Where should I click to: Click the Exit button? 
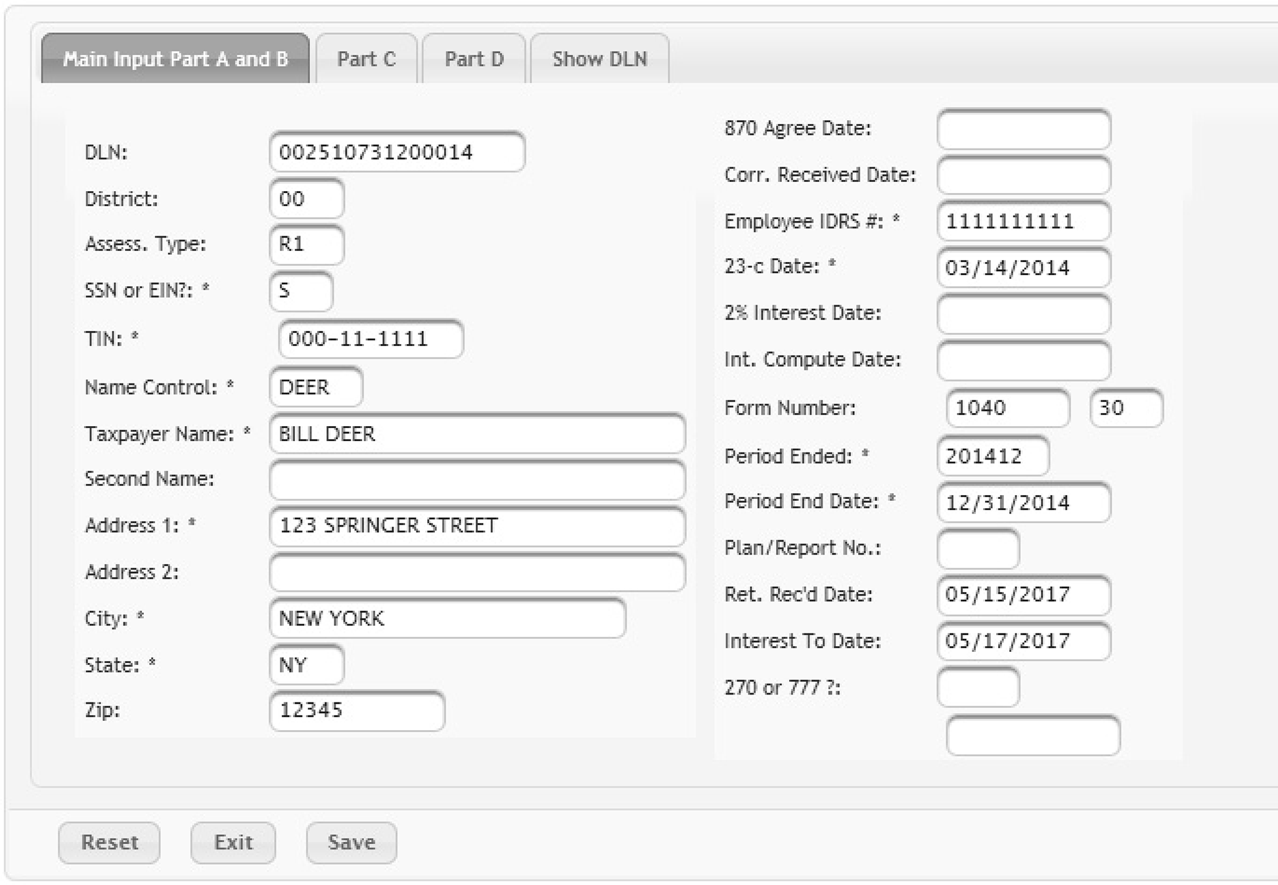pos(233,842)
